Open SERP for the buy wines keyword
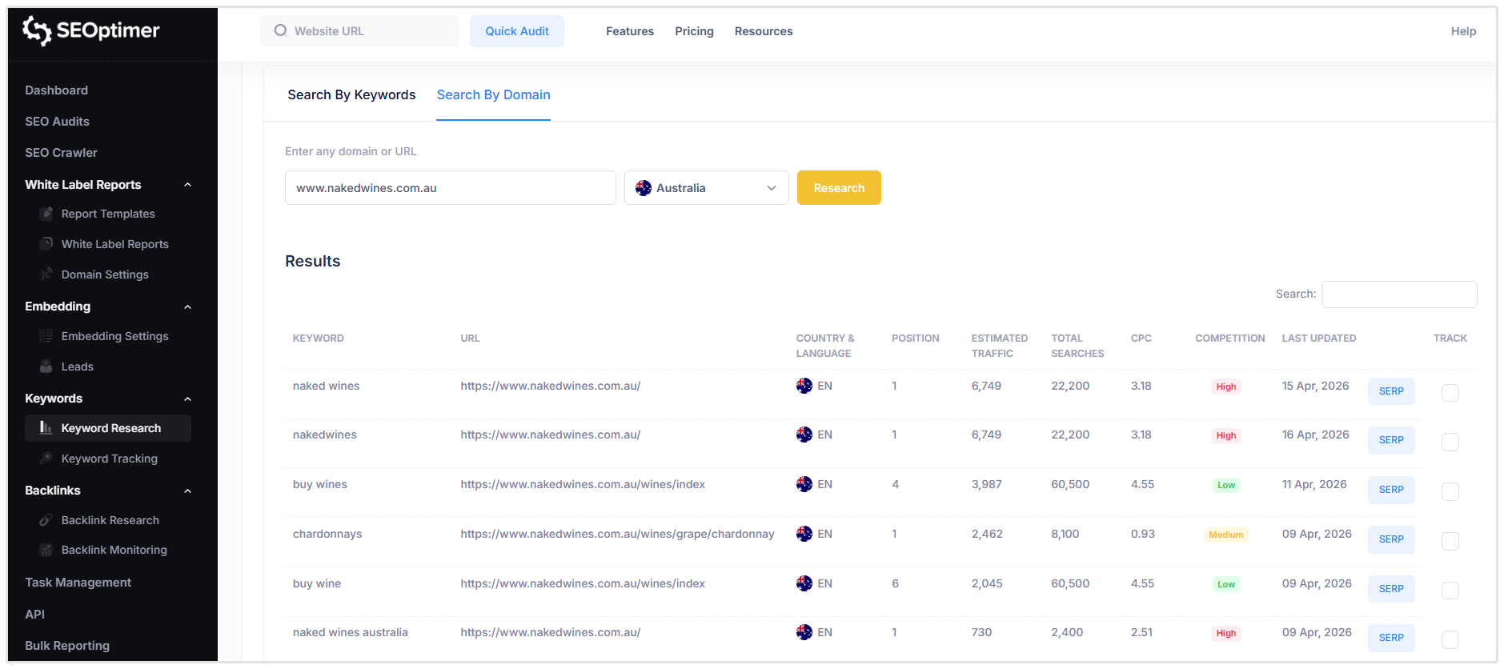This screenshot has width=1504, height=669. click(x=1391, y=490)
